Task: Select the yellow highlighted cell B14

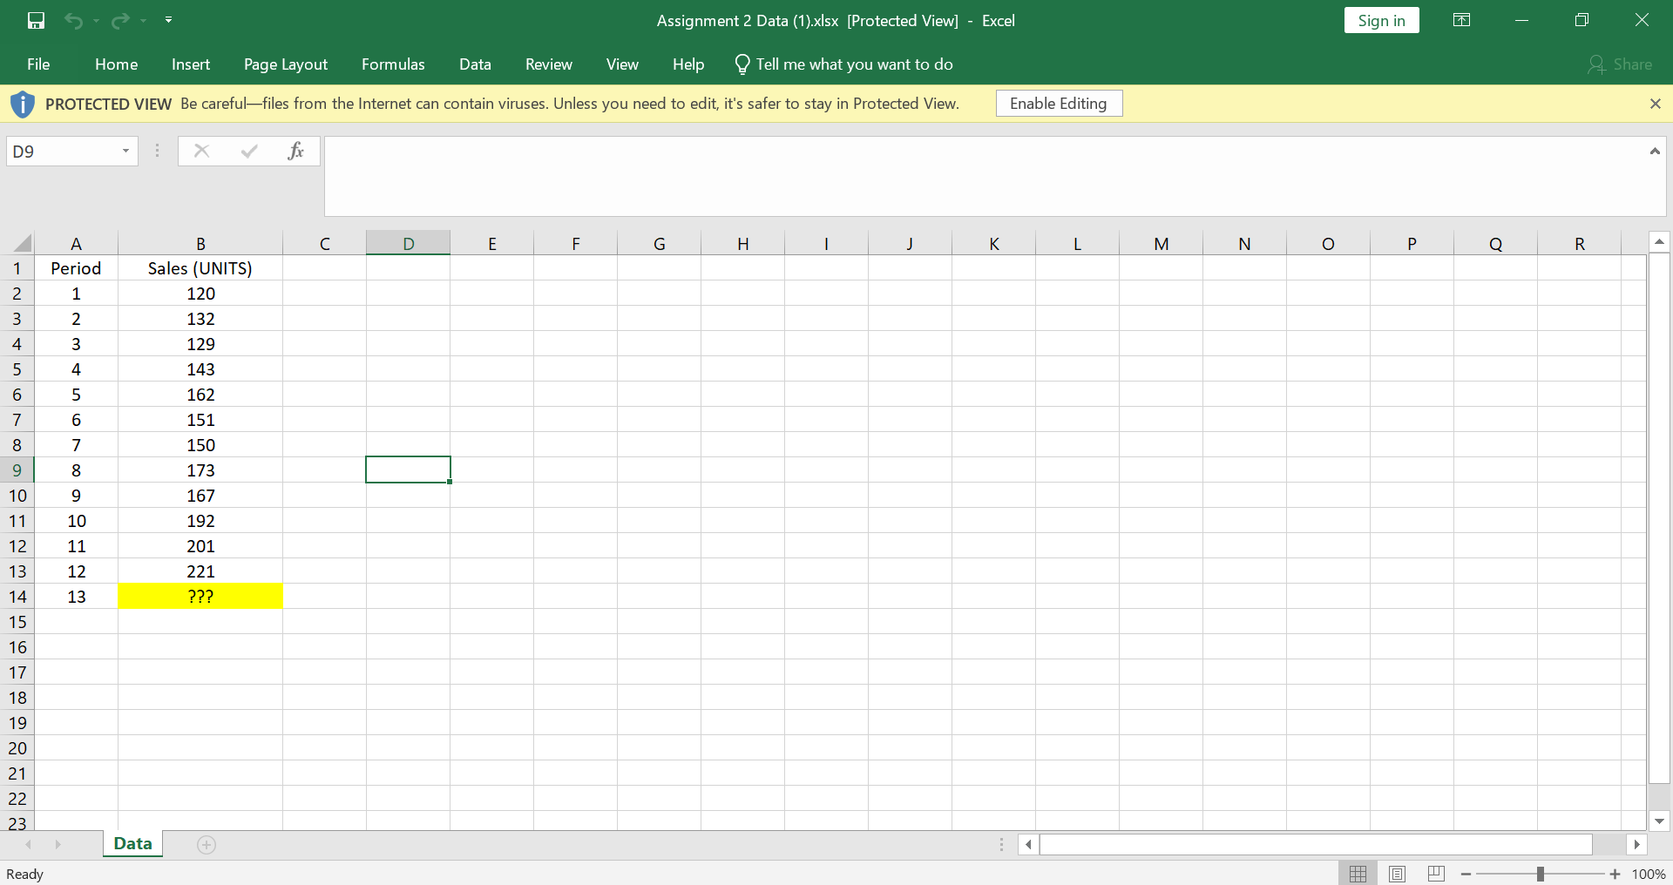Action: 200,596
